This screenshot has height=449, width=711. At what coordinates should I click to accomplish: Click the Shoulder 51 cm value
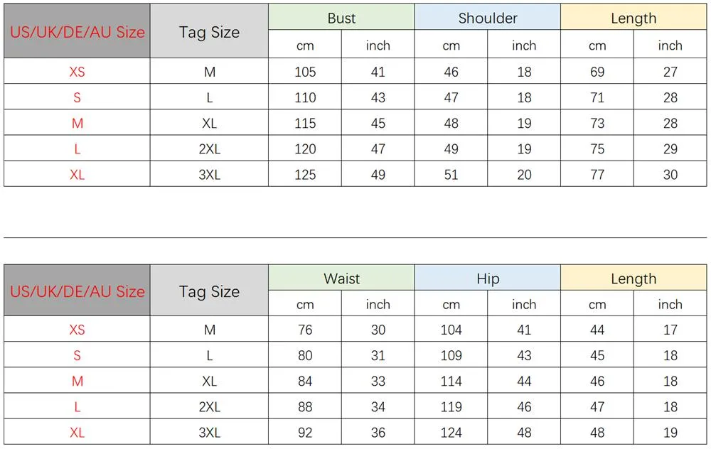point(451,174)
